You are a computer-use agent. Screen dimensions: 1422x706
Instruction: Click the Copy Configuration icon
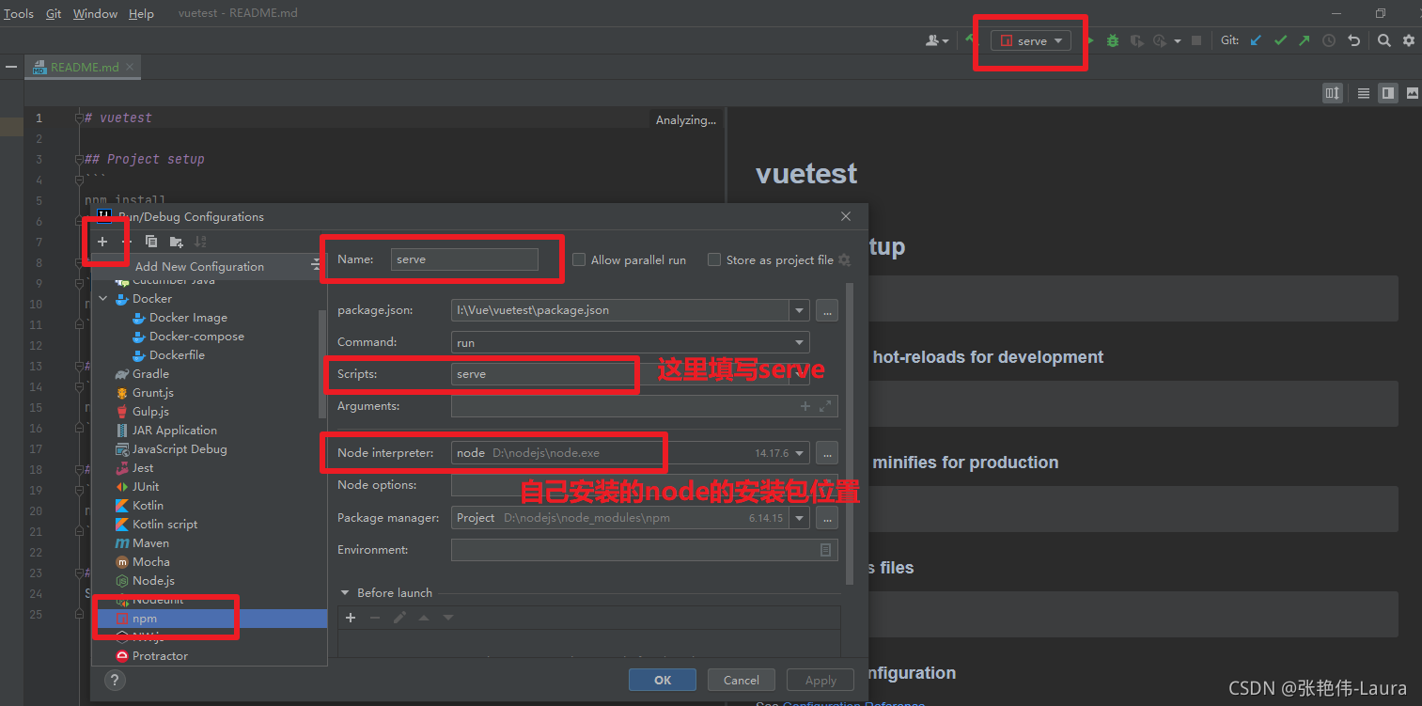[x=151, y=242]
